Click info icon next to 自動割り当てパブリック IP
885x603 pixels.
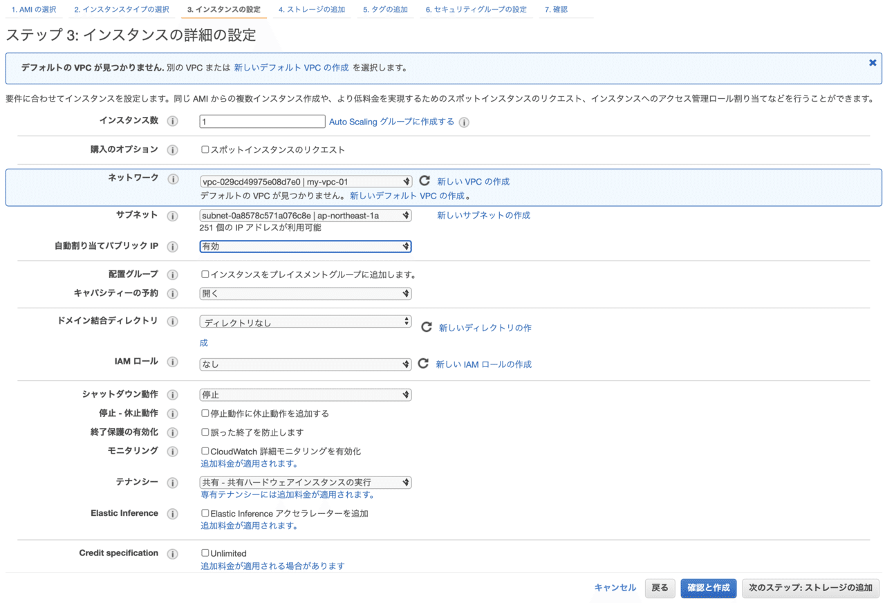pyautogui.click(x=172, y=247)
